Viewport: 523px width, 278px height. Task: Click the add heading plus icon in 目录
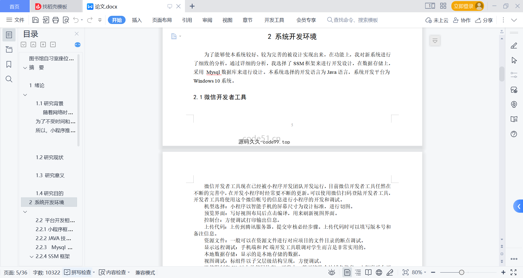43,44
